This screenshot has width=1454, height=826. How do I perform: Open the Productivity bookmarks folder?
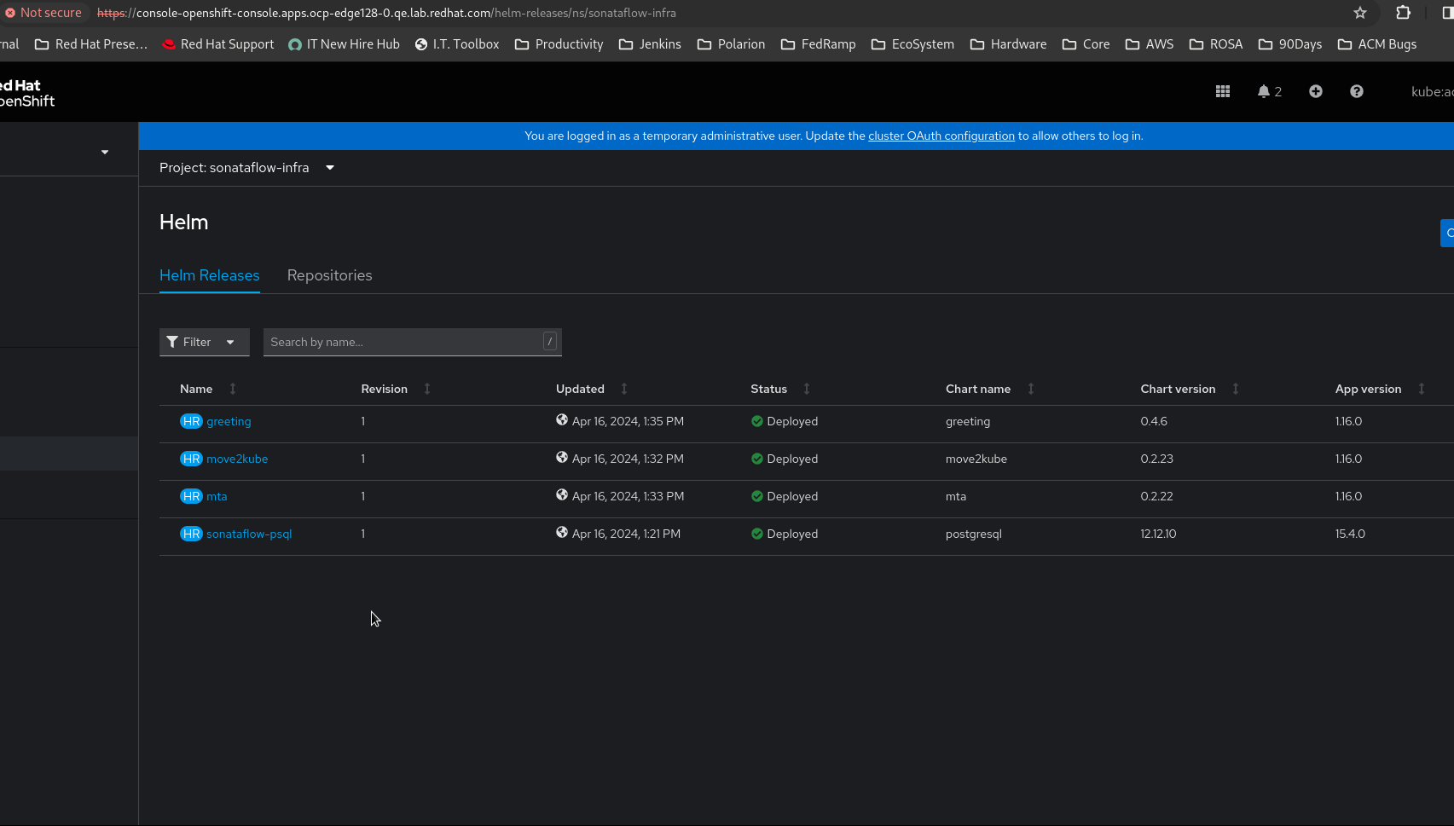(559, 44)
